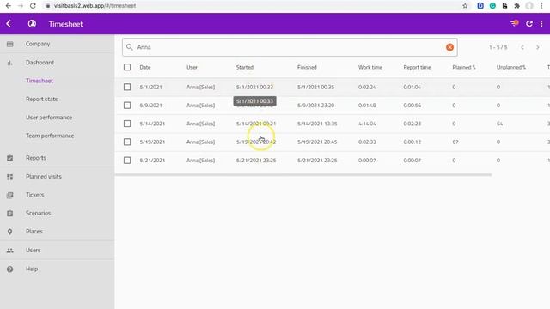Viewport: 550px width, 309px height.
Task: Sort by the Planned % column header
Action: 464,67
